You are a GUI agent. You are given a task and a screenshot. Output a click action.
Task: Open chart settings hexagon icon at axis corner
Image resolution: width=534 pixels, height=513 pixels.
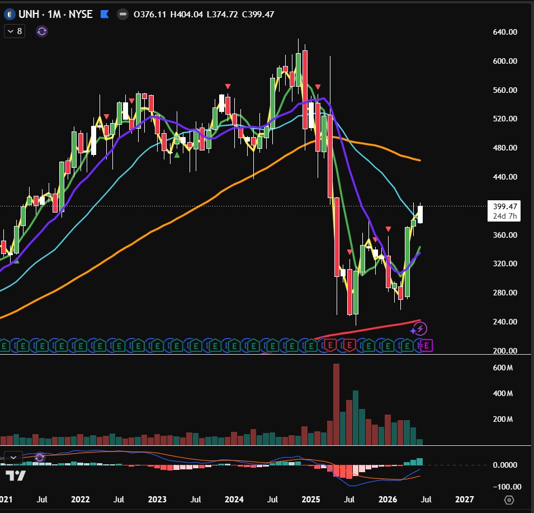pyautogui.click(x=509, y=500)
